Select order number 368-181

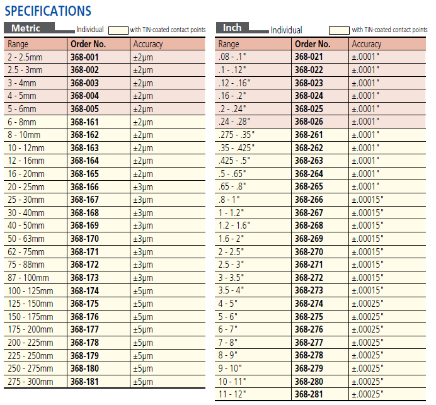(x=84, y=382)
